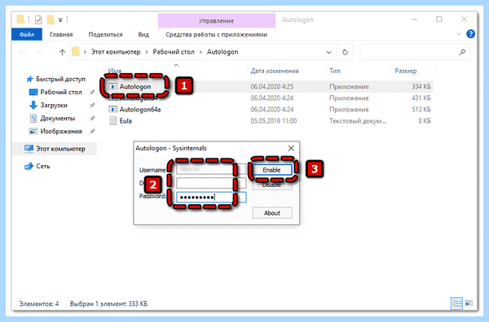
Task: Sort by Размер column header
Action: 405,71
